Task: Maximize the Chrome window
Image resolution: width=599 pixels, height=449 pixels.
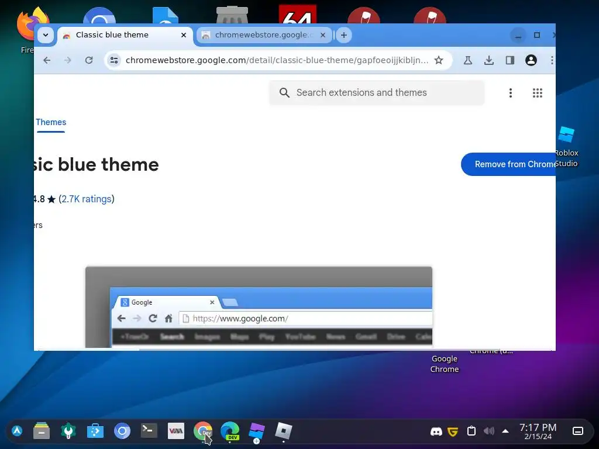Action: coord(537,35)
